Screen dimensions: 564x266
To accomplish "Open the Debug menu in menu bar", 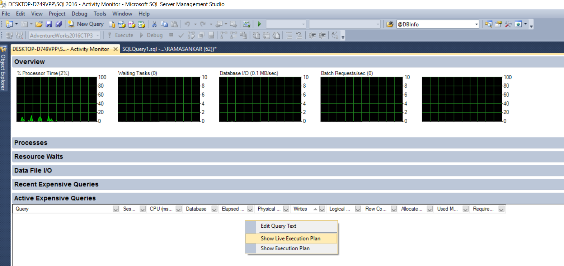I will coord(79,14).
